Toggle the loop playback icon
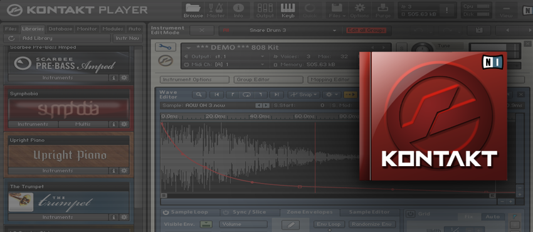The width and height of the screenshot is (533, 232). [246, 95]
